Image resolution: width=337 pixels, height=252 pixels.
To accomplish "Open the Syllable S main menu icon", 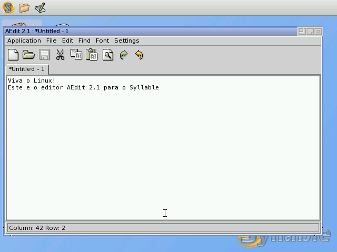I will [x=8, y=8].
